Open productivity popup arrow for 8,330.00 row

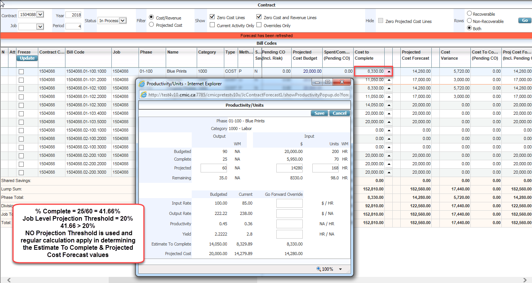click(389, 72)
